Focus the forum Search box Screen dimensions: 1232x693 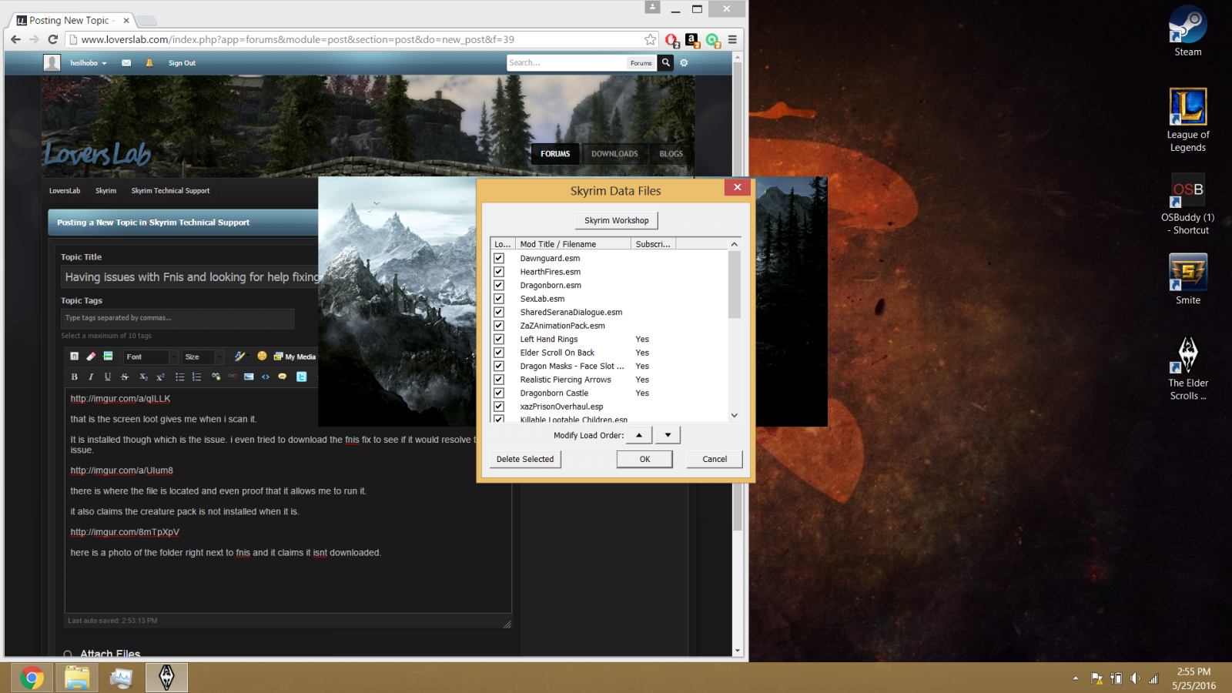pyautogui.click(x=567, y=63)
